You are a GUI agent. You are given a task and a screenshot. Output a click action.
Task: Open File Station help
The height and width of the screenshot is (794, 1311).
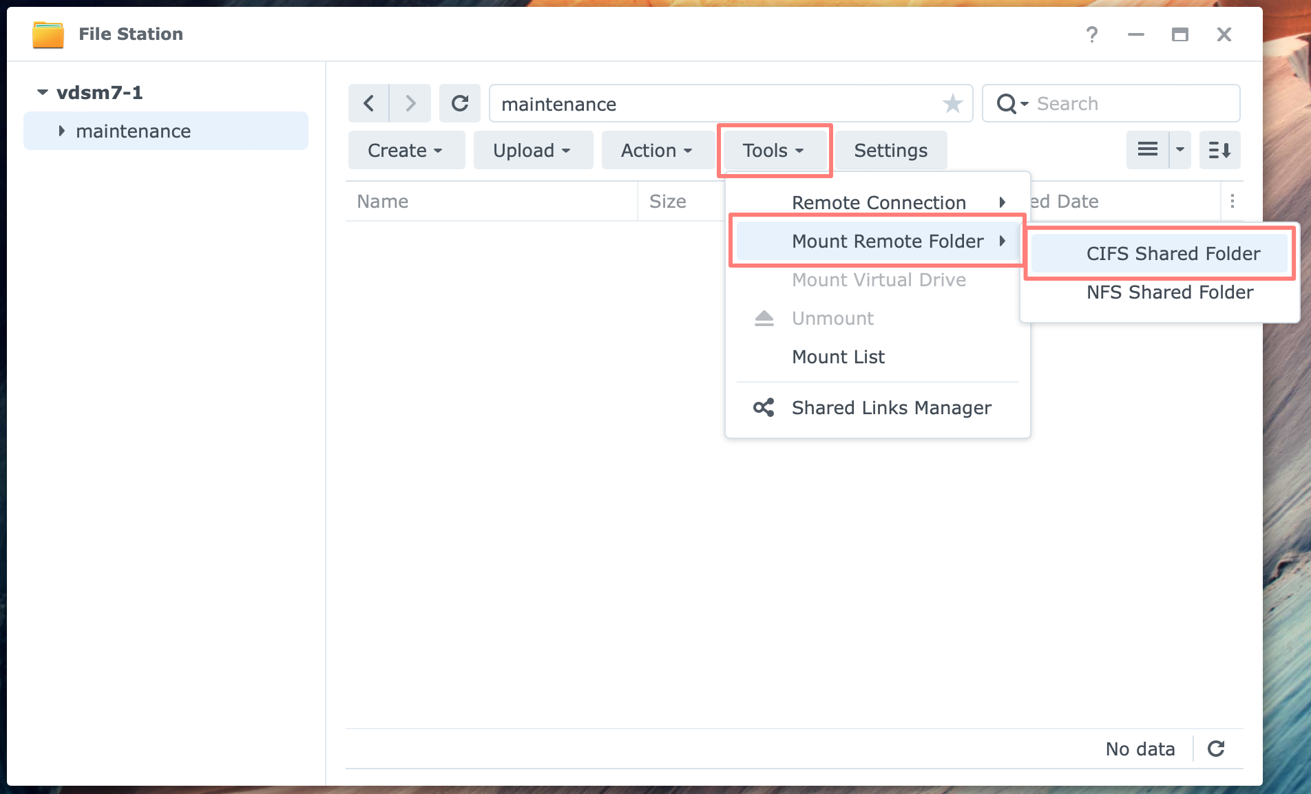pyautogui.click(x=1091, y=34)
